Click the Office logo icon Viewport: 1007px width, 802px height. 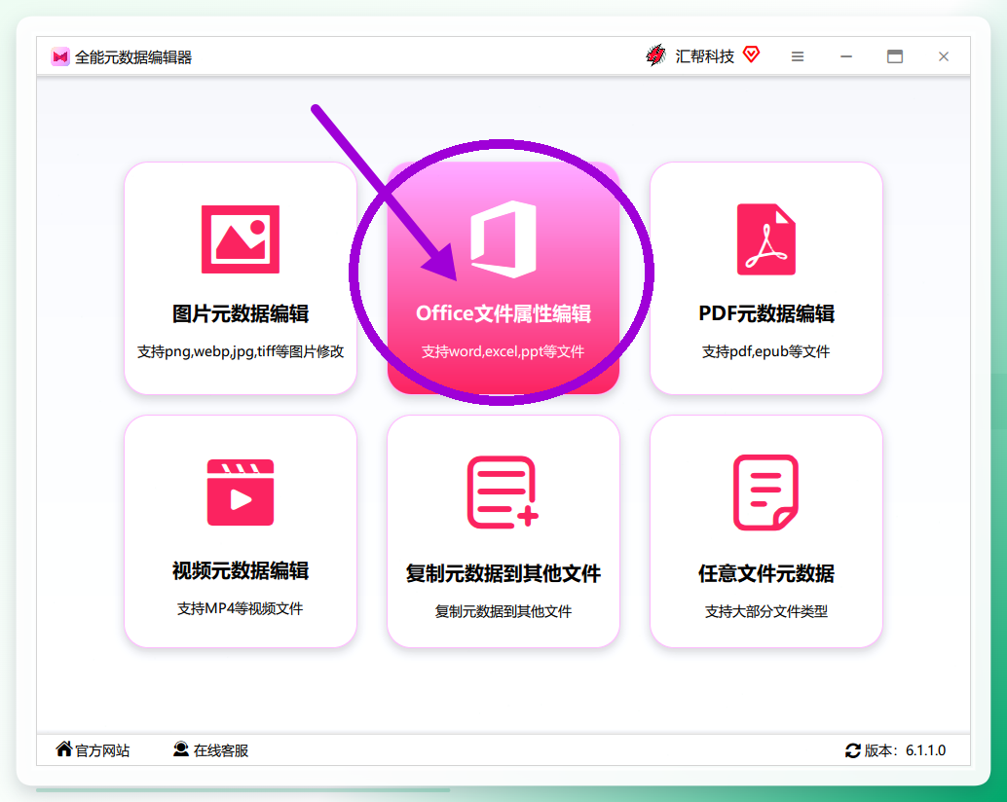pos(503,239)
